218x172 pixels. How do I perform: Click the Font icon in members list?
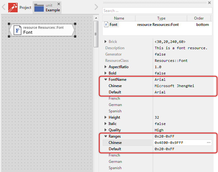[106, 25]
